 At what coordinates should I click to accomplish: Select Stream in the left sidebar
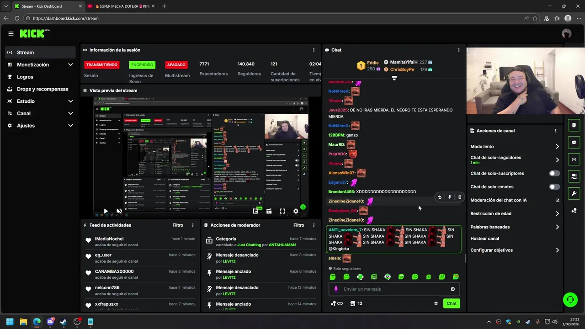coord(40,53)
